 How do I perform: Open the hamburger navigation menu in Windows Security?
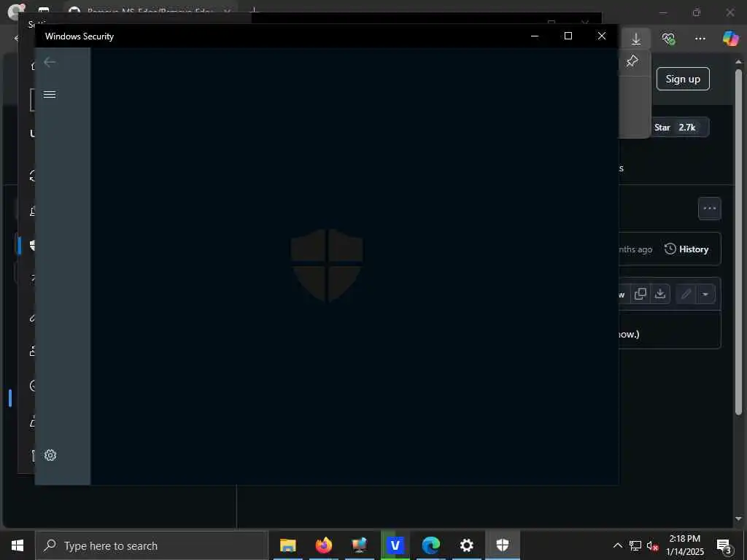pyautogui.click(x=50, y=94)
